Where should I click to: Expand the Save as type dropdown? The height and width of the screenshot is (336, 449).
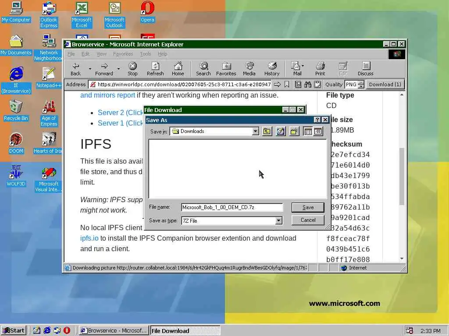[278, 220]
